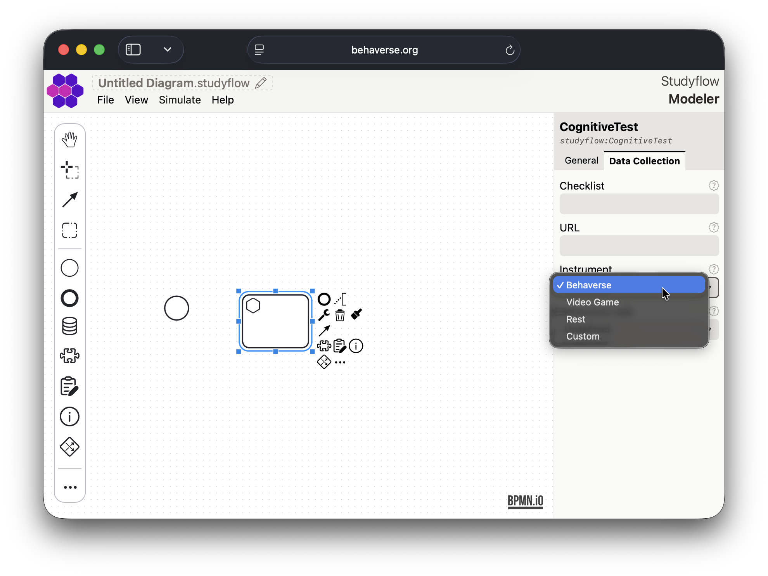Click pencil icon to rename diagram

pos(261,83)
